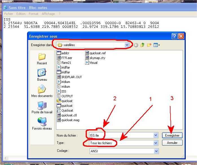The image size is (197, 165).
Task: Select the quicksat.mag file
Action: pos(68,120)
